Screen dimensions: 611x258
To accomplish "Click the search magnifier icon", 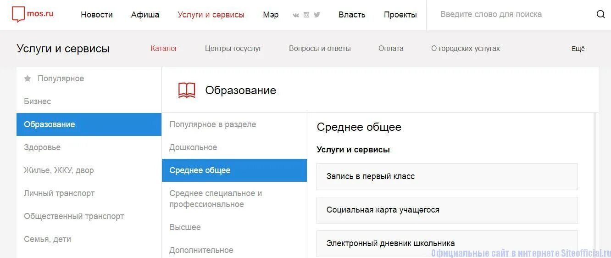I will (600, 14).
